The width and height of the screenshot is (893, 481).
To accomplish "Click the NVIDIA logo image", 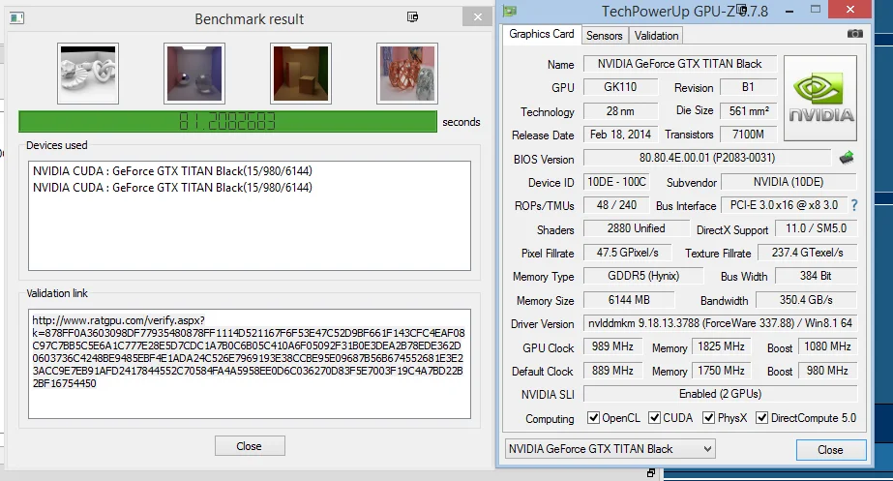I will pos(820,98).
